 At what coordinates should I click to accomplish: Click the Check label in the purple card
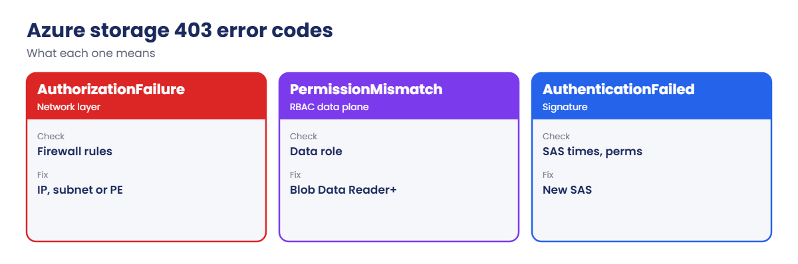[303, 137]
